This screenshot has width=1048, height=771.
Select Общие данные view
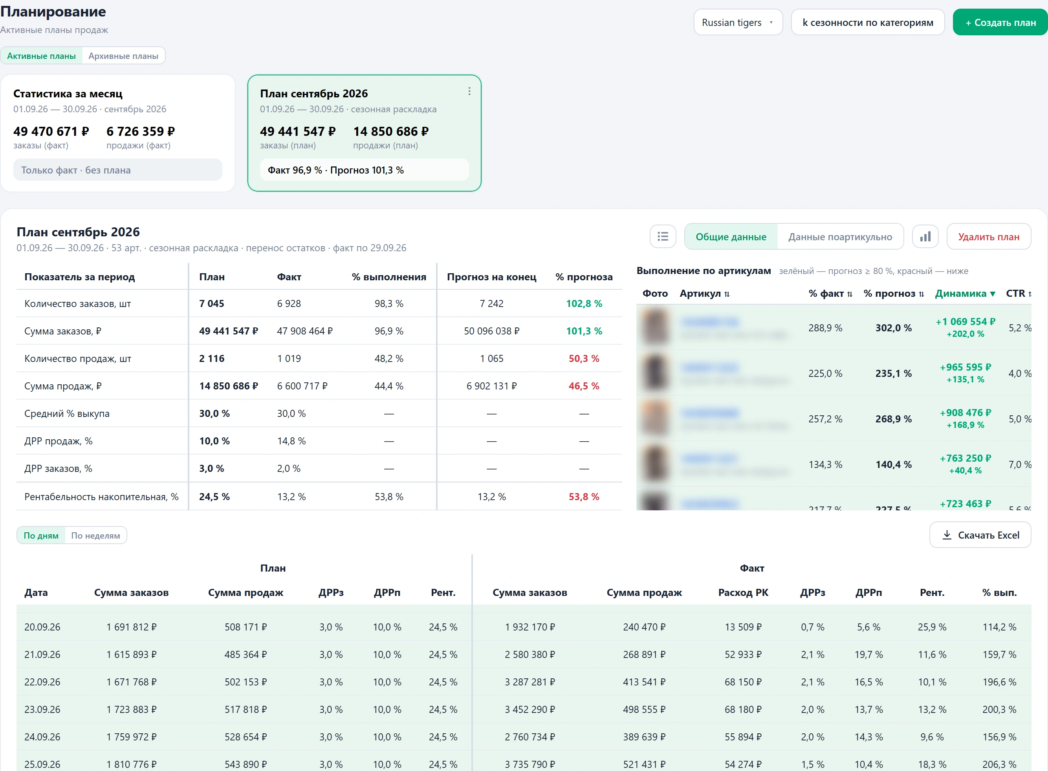731,237
